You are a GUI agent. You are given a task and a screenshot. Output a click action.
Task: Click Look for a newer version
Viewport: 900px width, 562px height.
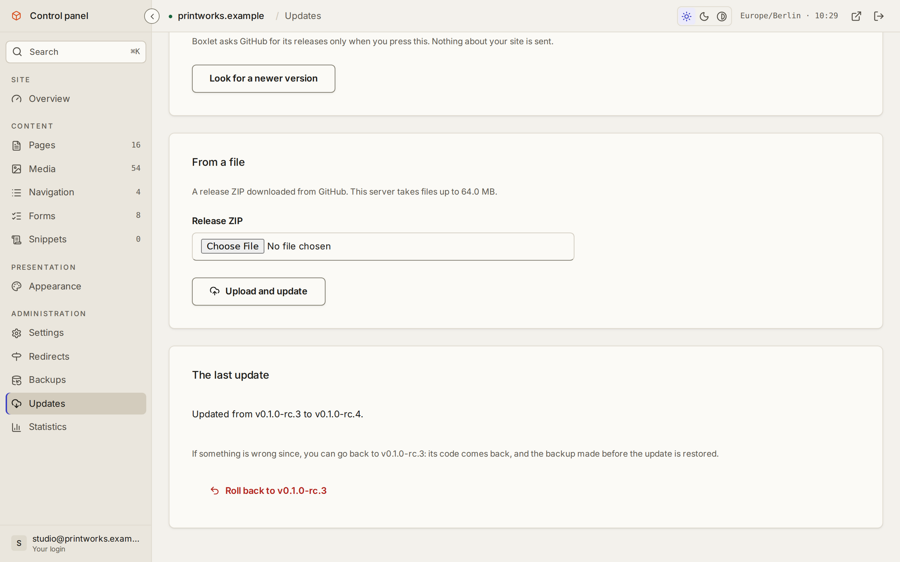263,78
